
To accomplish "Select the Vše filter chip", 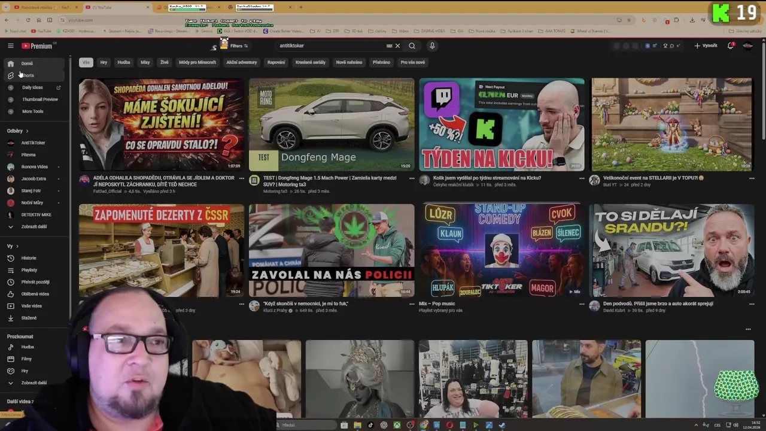I will [86, 62].
